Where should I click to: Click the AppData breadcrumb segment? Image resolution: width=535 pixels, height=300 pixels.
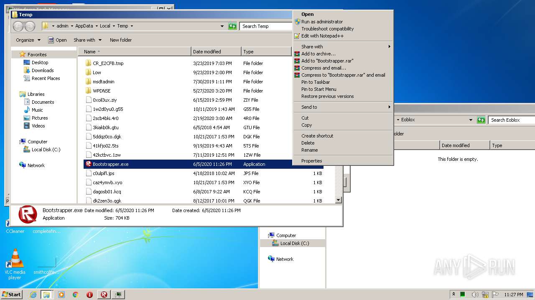coord(84,26)
